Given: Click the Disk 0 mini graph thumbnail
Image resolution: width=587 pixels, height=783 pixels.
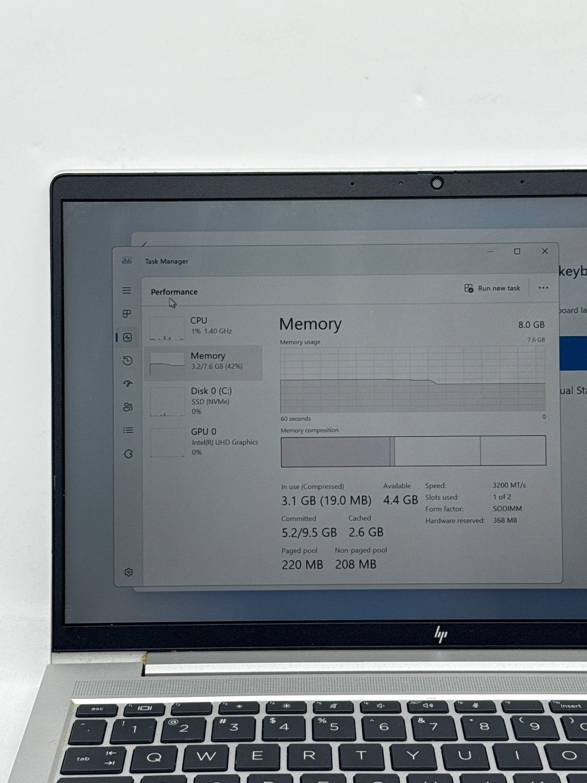Looking at the screenshot, I should 167,401.
